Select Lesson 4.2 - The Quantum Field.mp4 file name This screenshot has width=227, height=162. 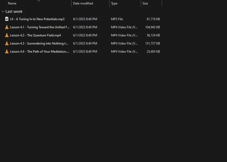35,35
